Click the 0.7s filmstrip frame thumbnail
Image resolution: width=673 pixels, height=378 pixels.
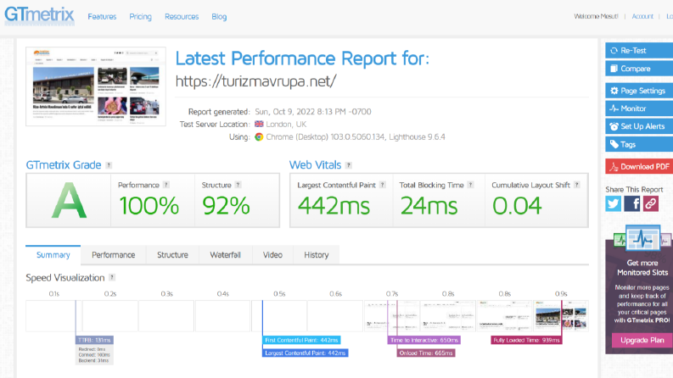392,316
